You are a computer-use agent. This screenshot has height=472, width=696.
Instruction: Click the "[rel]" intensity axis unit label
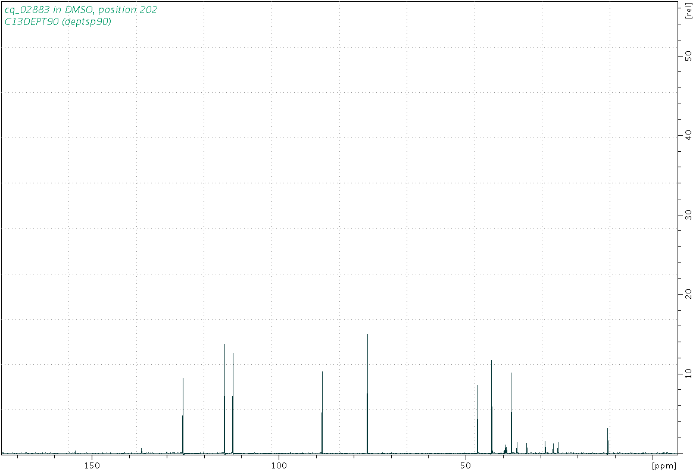(688, 11)
